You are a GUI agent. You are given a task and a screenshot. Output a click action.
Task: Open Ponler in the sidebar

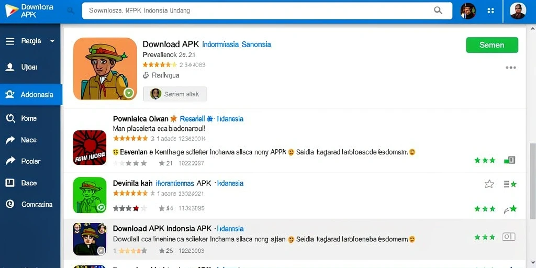[31, 161]
